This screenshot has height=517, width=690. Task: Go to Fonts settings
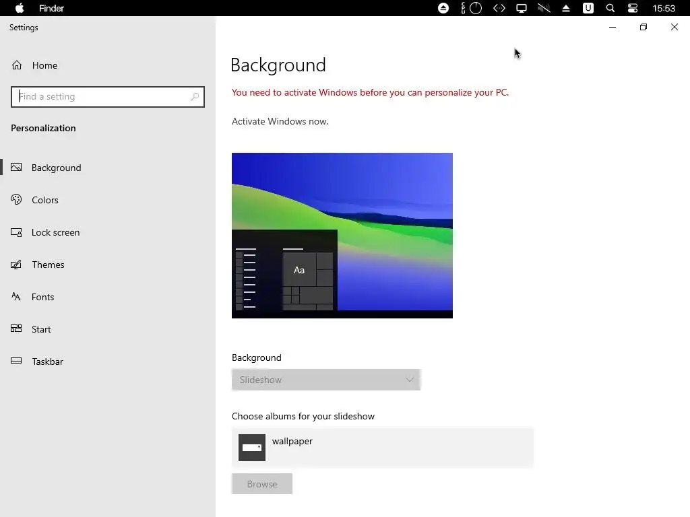click(42, 297)
